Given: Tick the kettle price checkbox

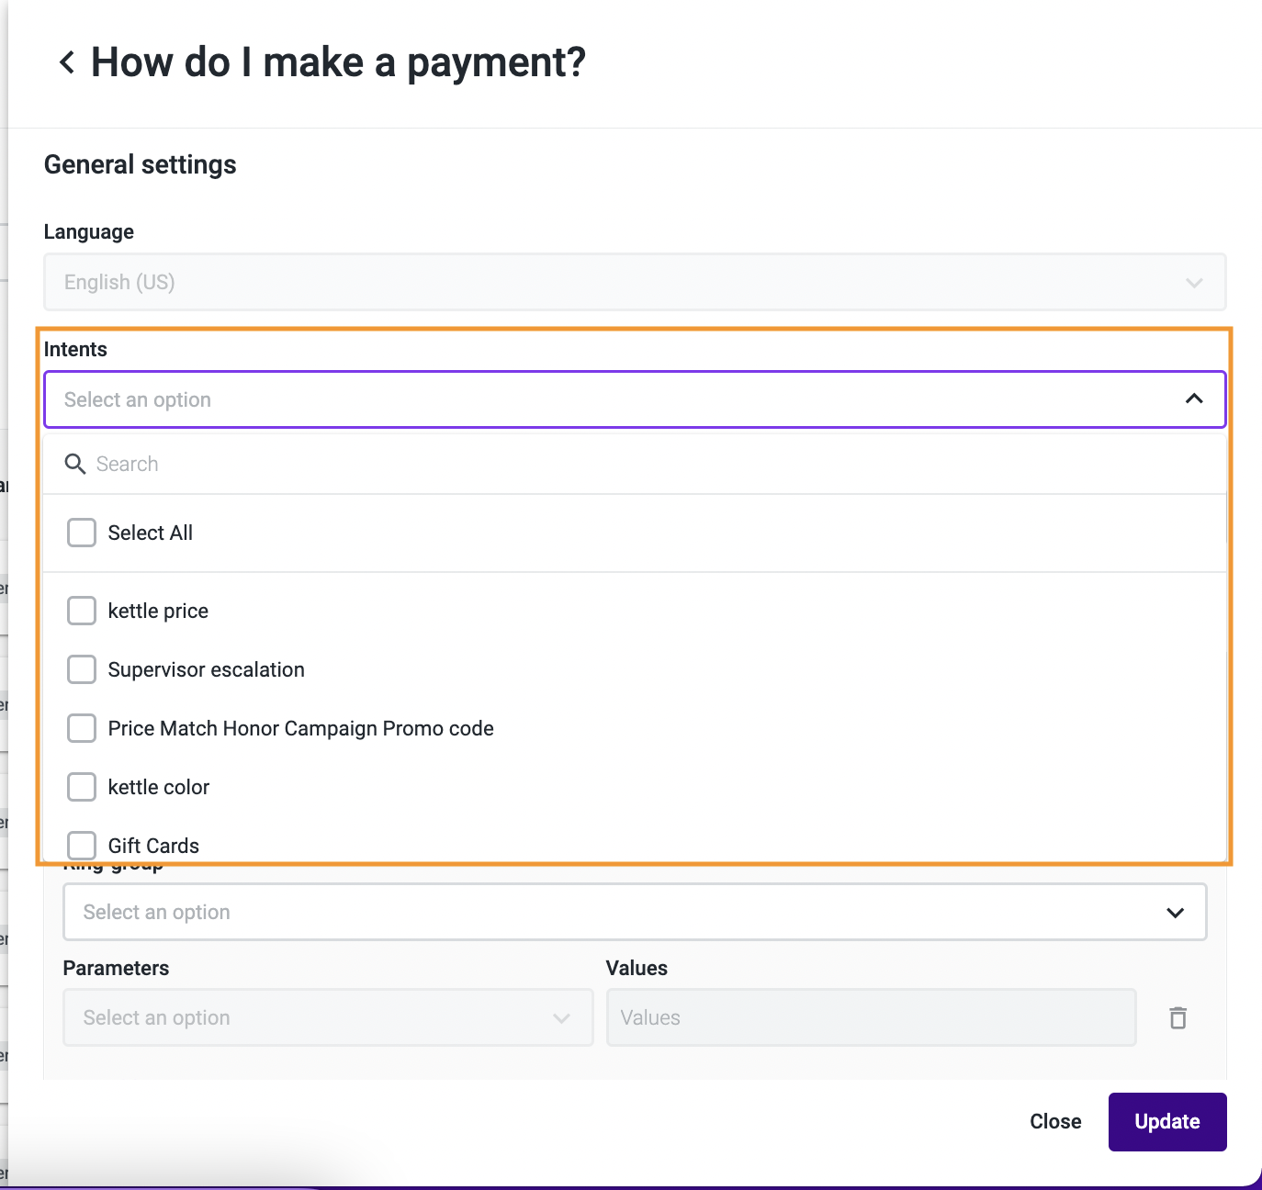Looking at the screenshot, I should (82, 611).
